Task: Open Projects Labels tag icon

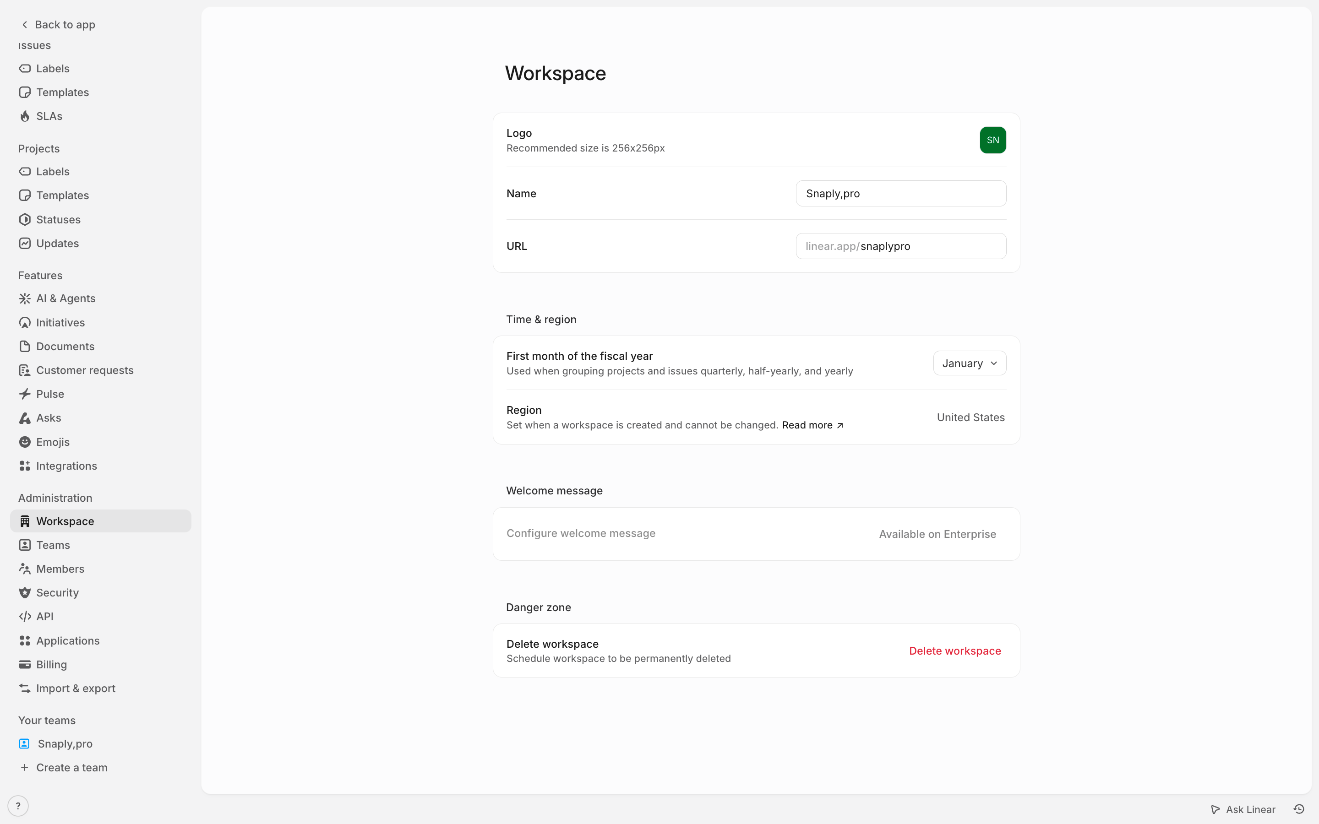Action: coord(25,172)
